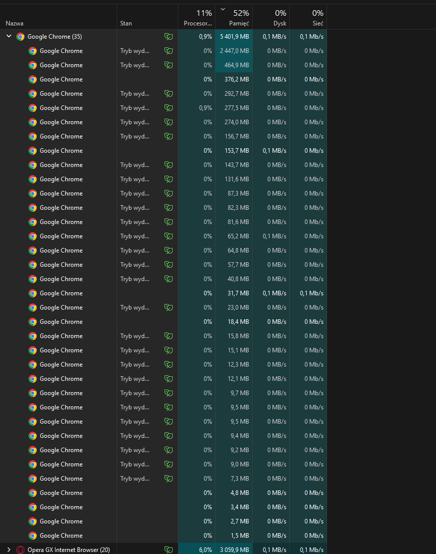Sort by the Sieć column header
Viewport: 436px width, 554px height.
(318, 23)
